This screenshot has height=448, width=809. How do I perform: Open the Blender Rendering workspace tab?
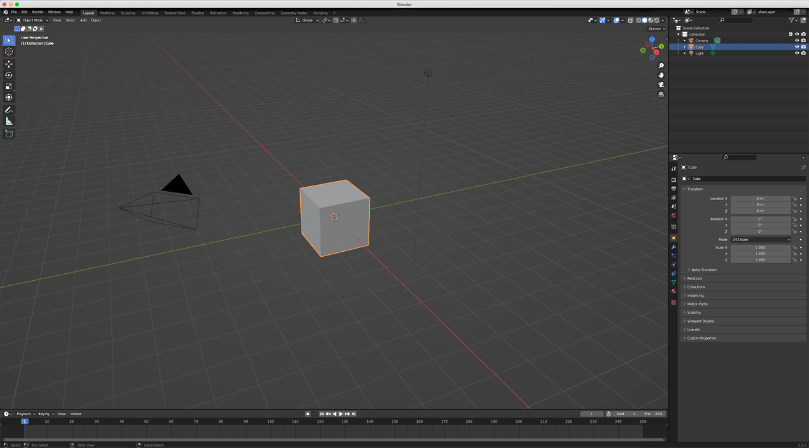click(240, 12)
